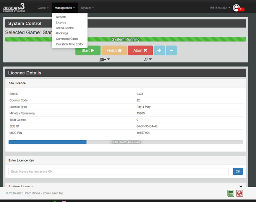The height and width of the screenshot is (202, 256).
Task: Click the System Running progress bar
Action: pos(126,39)
